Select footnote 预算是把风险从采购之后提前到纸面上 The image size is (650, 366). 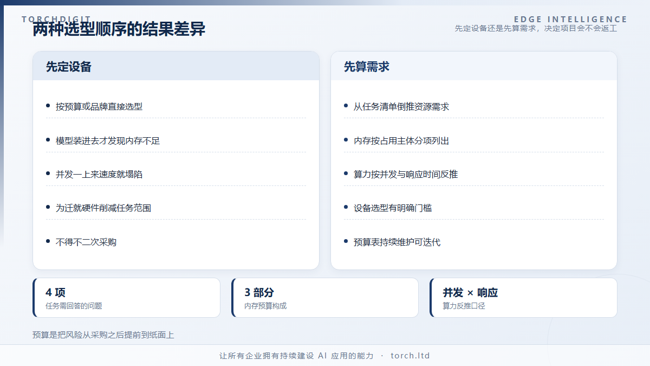click(x=103, y=335)
